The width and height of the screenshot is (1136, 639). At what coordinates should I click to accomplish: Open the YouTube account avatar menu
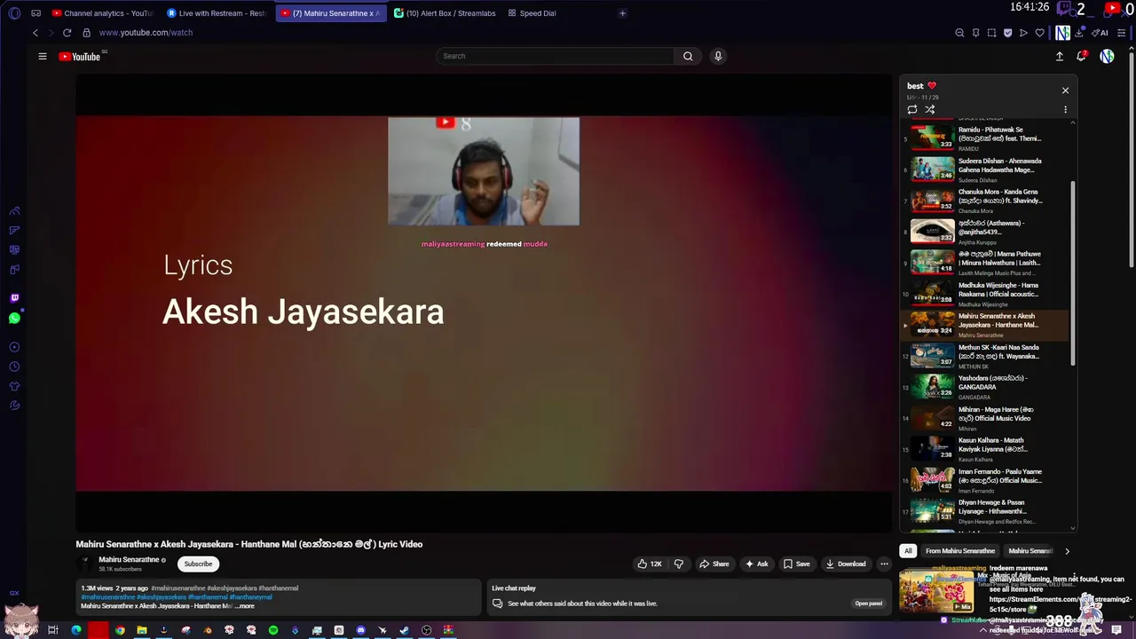click(x=1107, y=56)
